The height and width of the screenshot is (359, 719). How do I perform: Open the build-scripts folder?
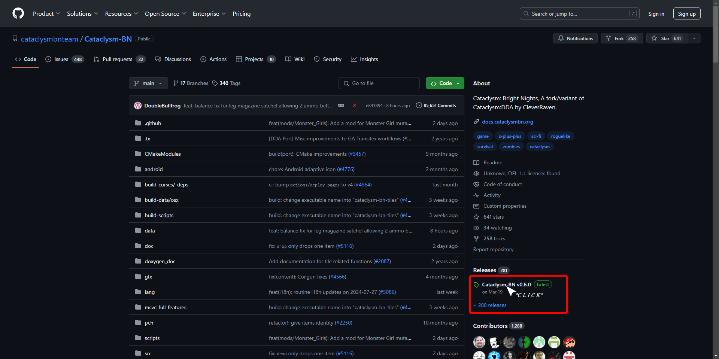click(159, 216)
